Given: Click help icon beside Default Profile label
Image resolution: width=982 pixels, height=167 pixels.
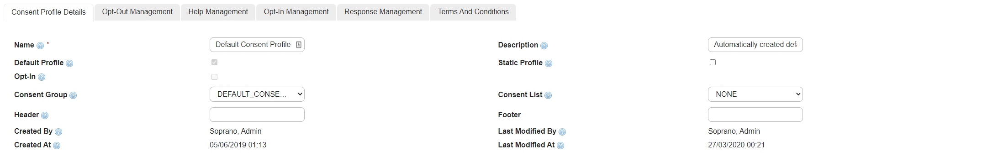Looking at the screenshot, I should 69,63.
